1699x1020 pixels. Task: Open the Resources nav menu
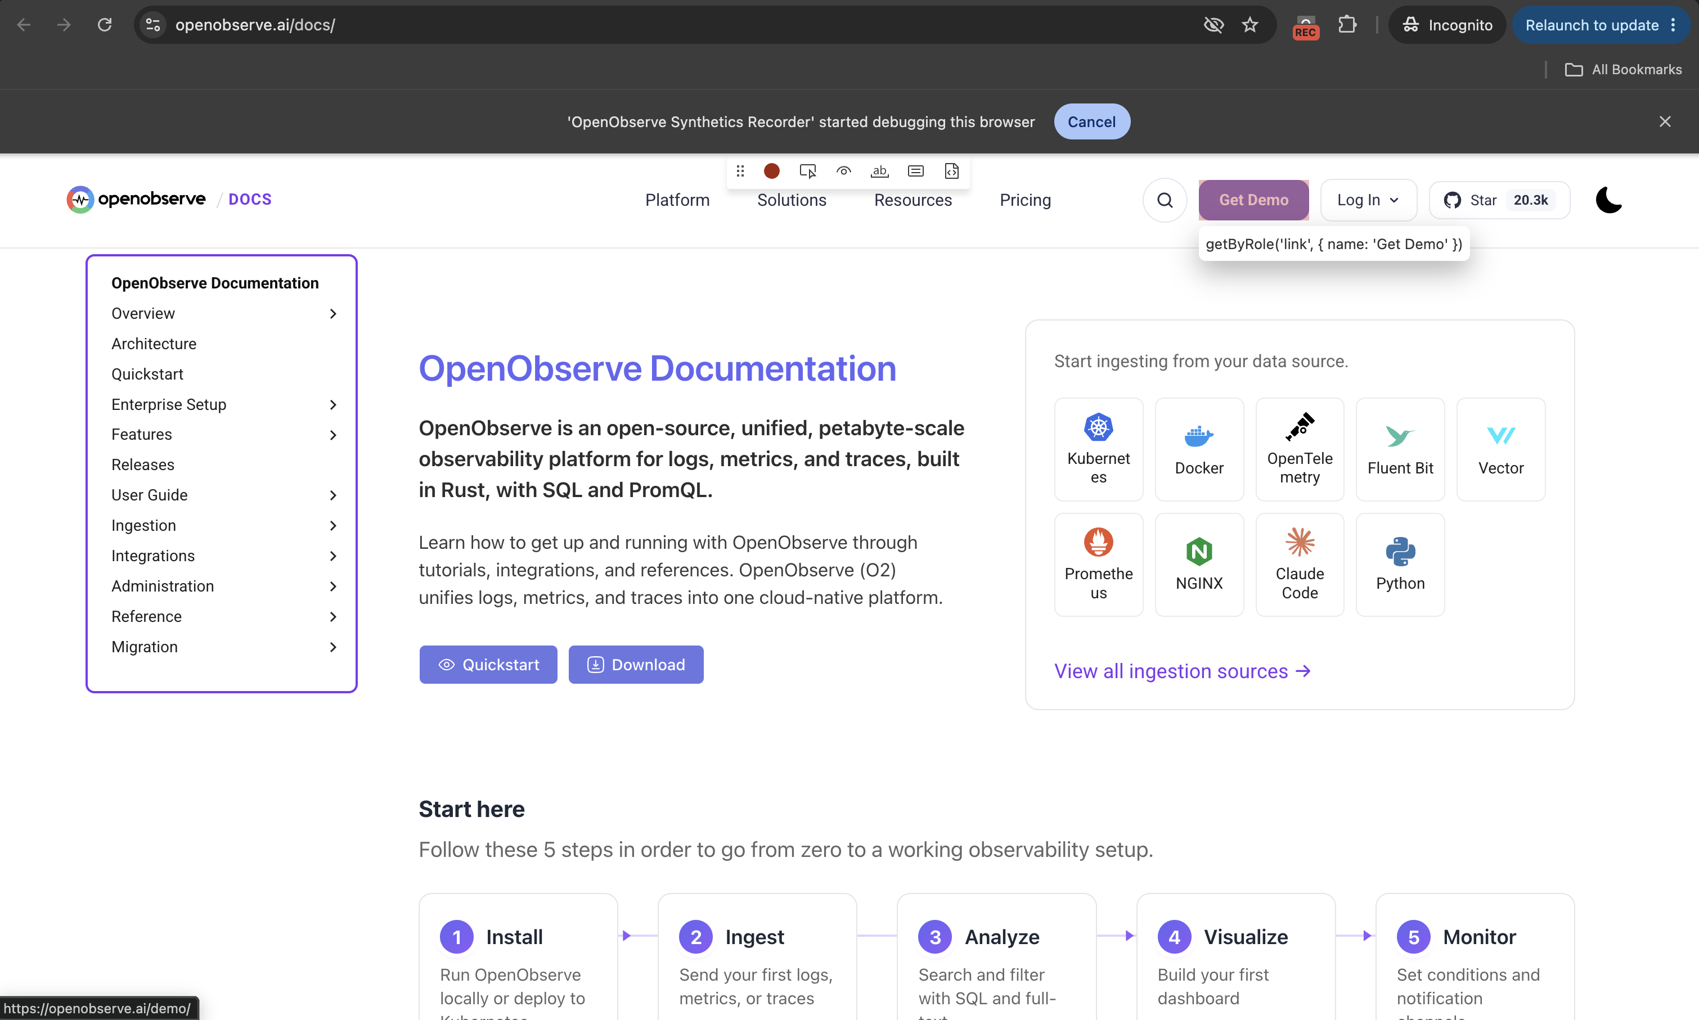[913, 200]
